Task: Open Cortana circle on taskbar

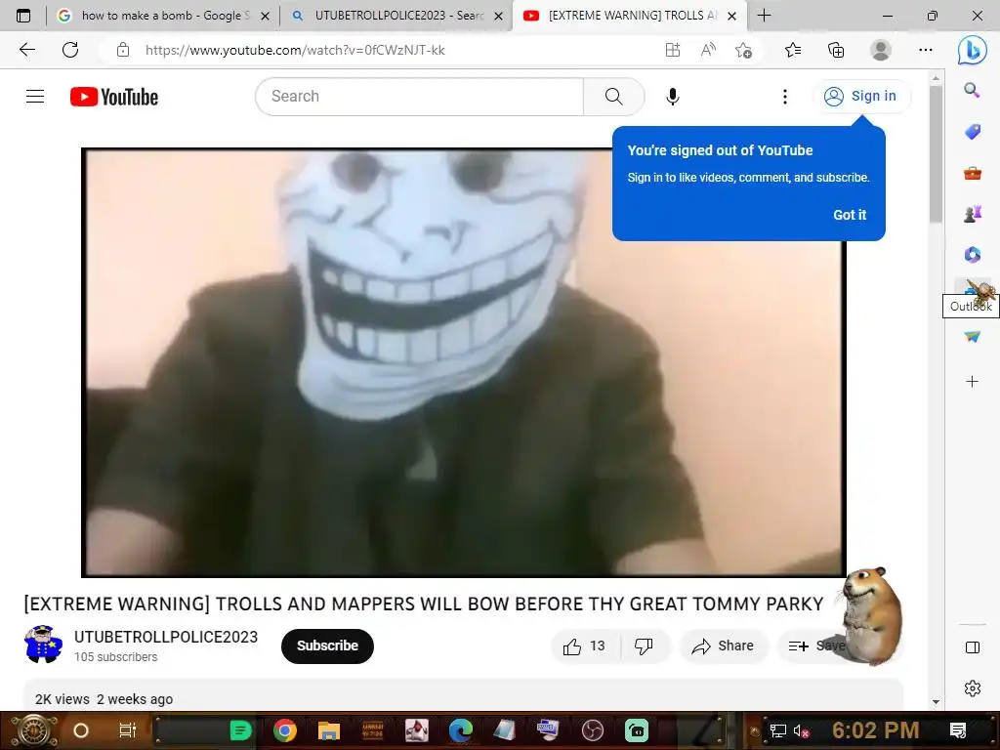Action: coord(81,730)
